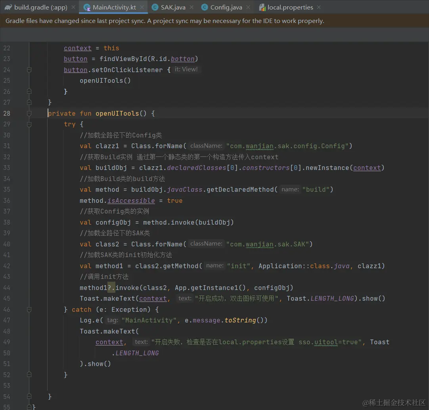
Task: Collapse the openUITools function at line 28
Action: [29, 113]
